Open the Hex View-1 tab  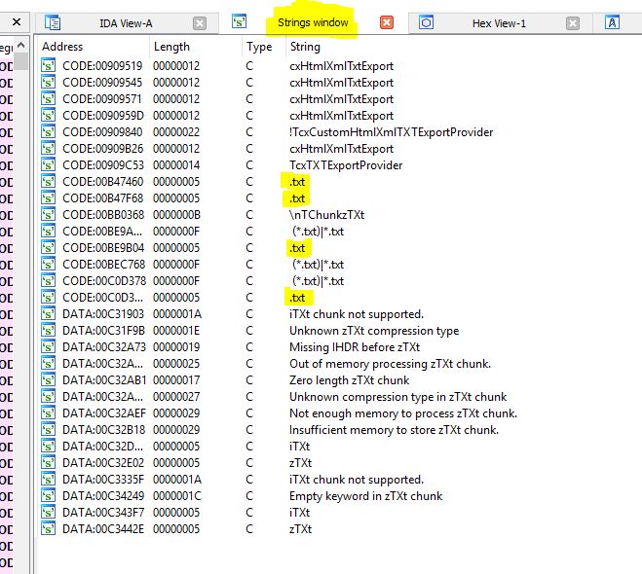pos(499,22)
